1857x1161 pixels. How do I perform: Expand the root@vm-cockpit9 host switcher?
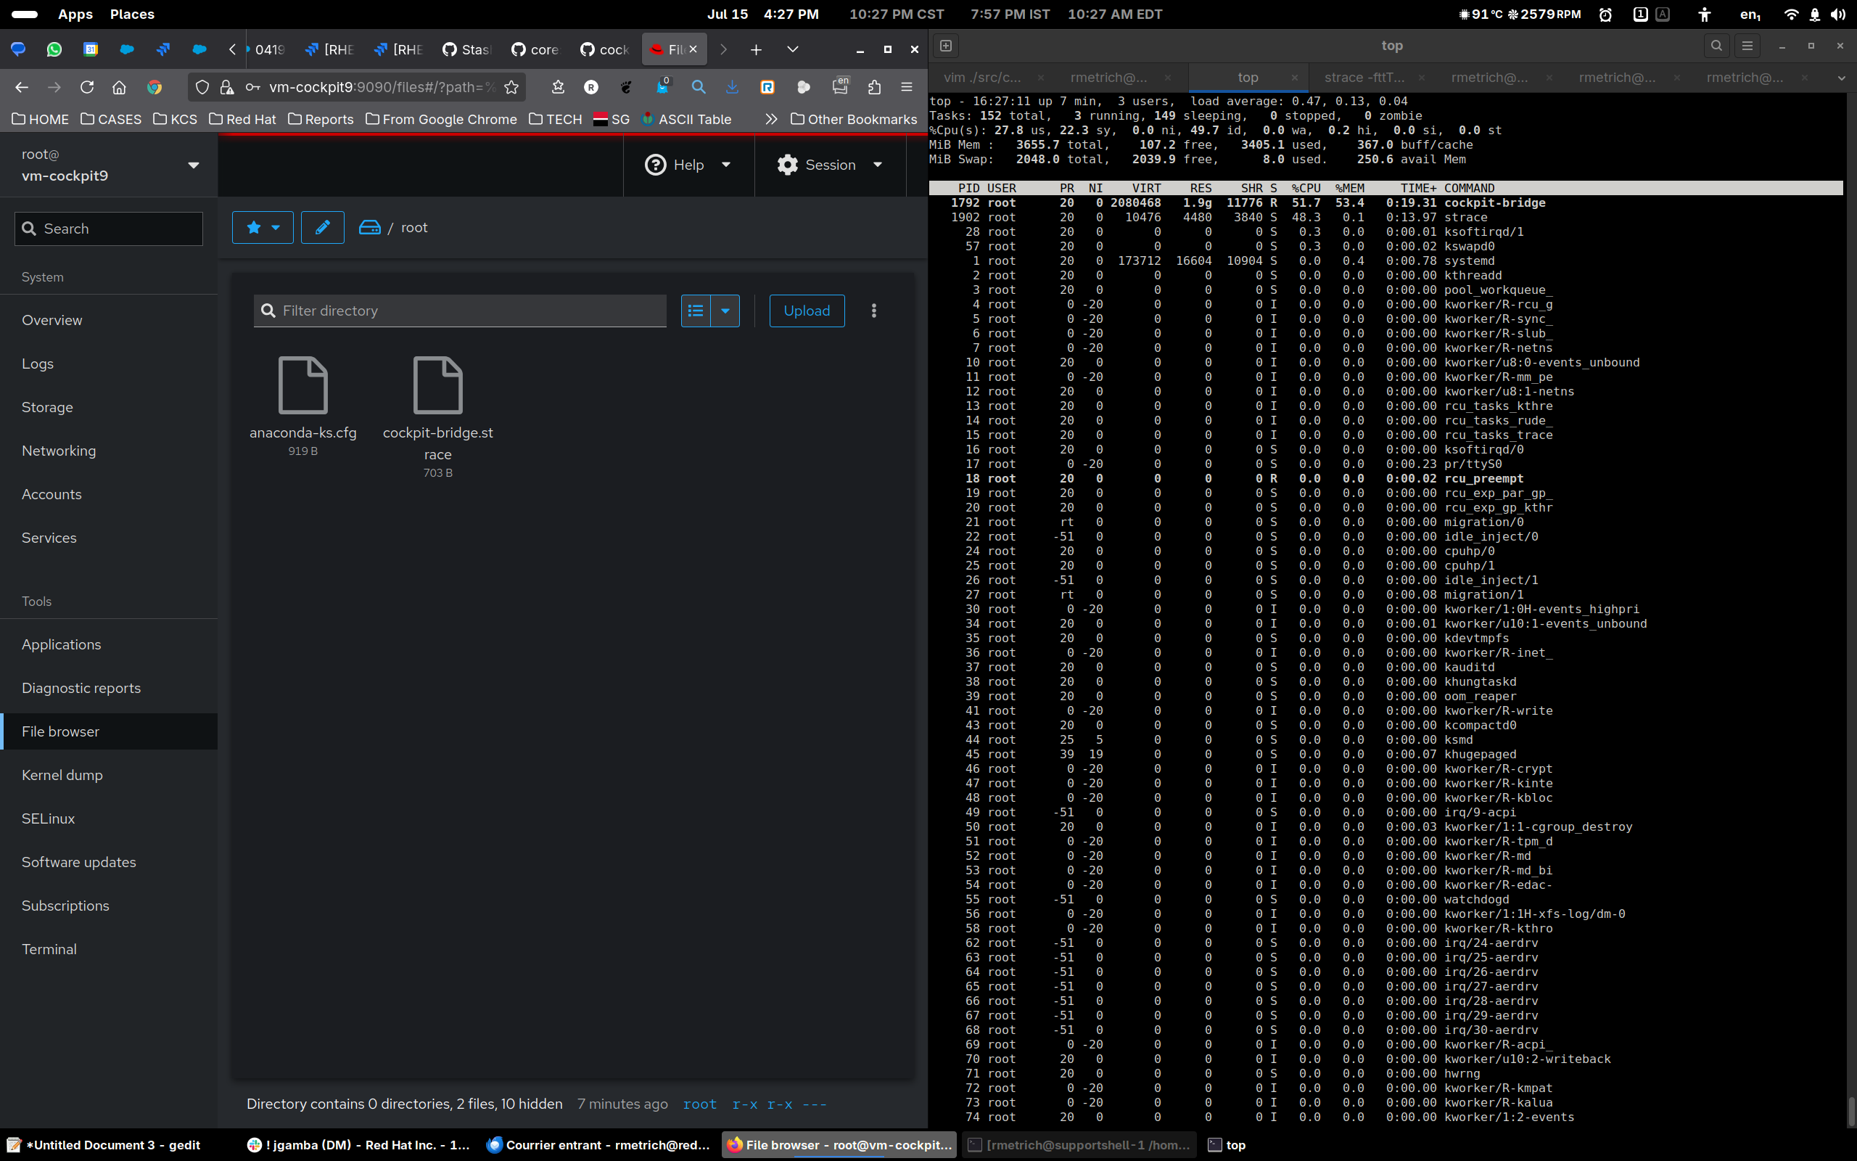tap(194, 165)
